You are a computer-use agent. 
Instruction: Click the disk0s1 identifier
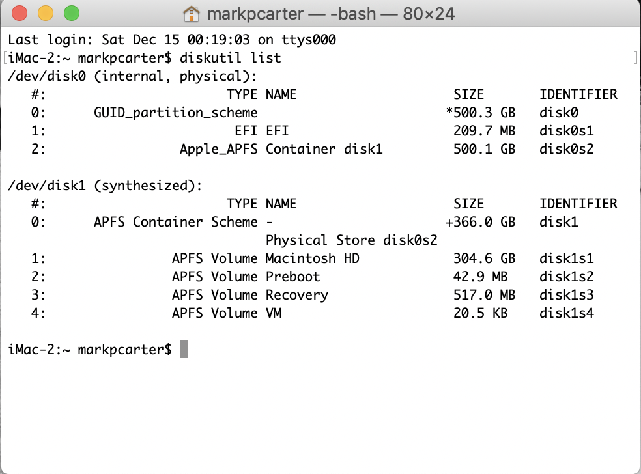click(566, 131)
